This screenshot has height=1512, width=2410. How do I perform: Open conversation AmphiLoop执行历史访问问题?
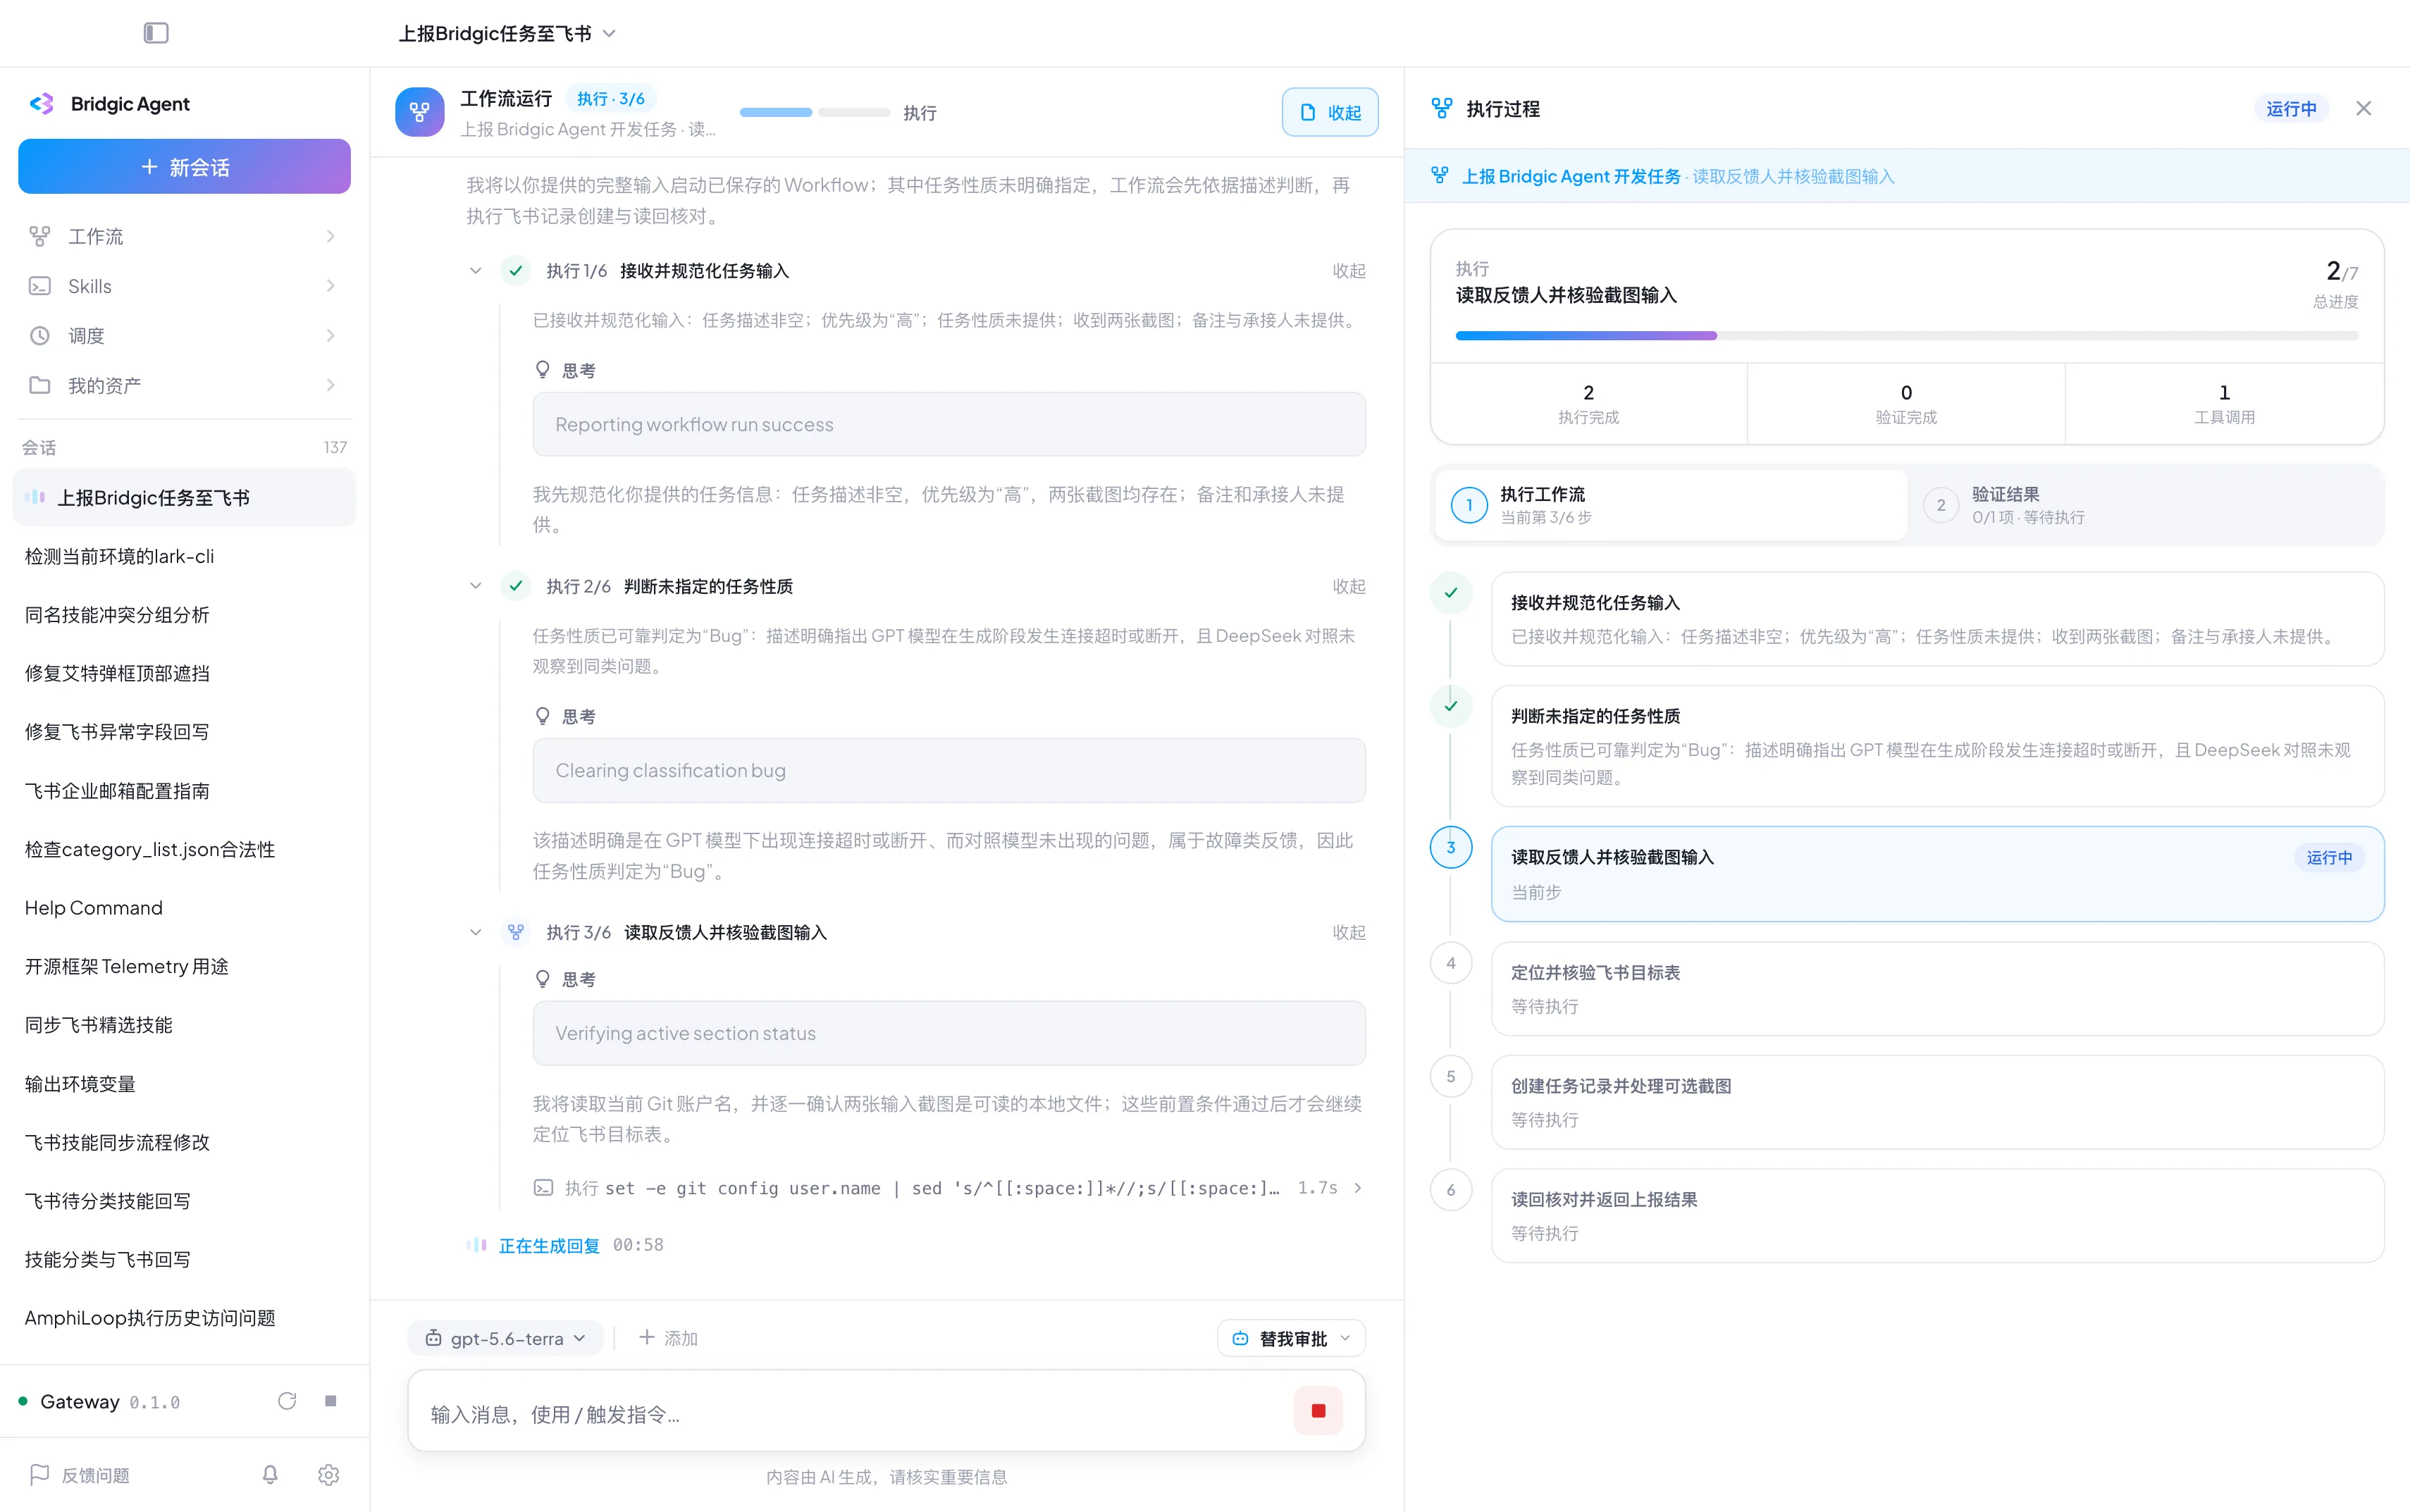[184, 1318]
